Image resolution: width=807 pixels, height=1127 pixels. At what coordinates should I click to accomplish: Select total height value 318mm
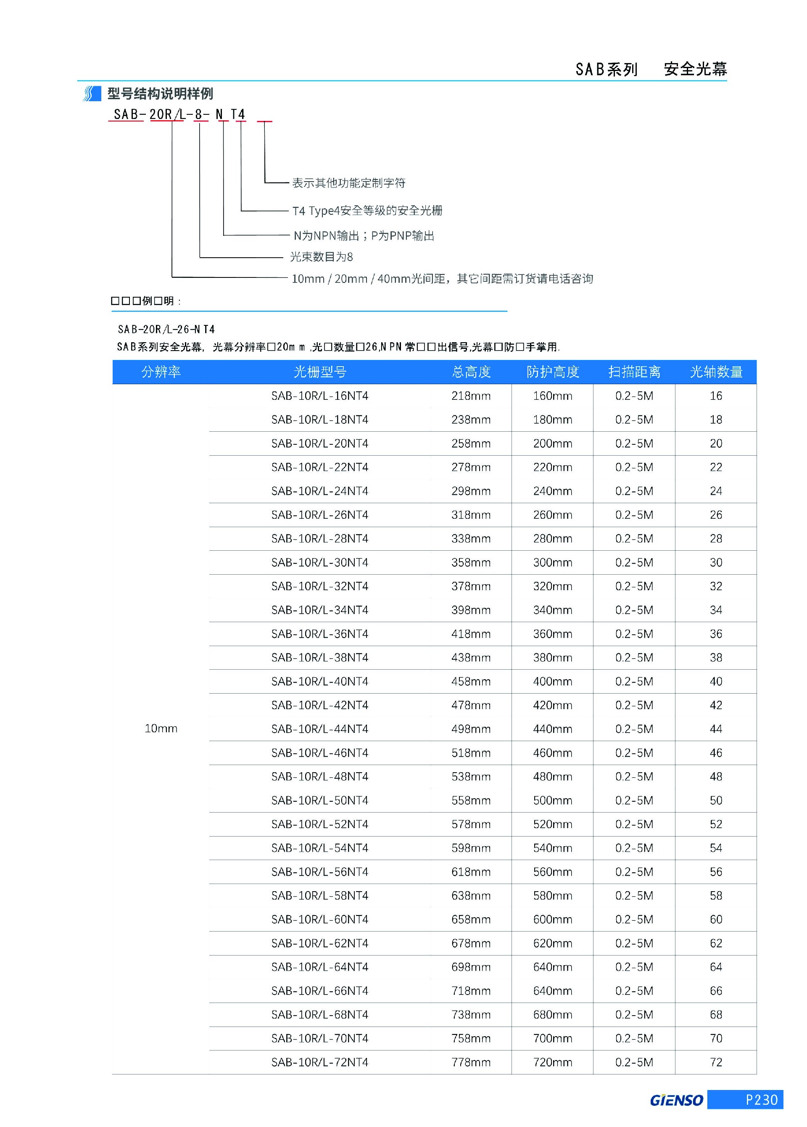(471, 515)
